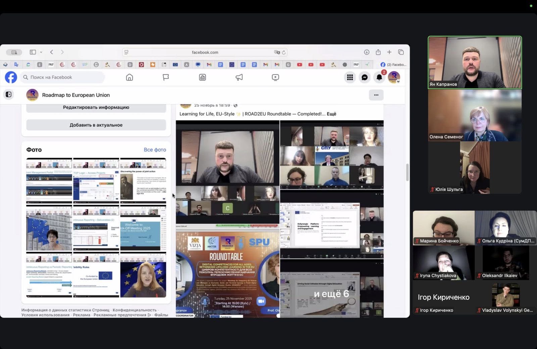Image resolution: width=537 pixels, height=349 pixels.
Task: Toggle Facebook's left panel icon
Action: [x=9, y=95]
